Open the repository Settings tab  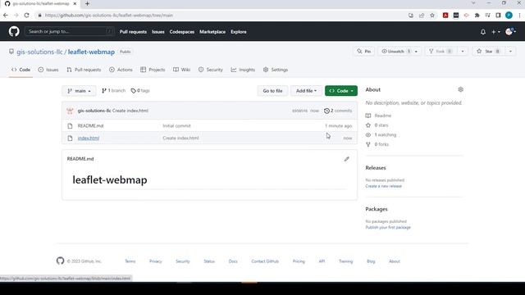tap(276, 70)
